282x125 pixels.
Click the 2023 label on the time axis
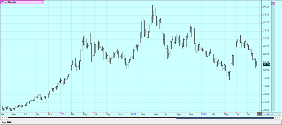(x=204, y=114)
